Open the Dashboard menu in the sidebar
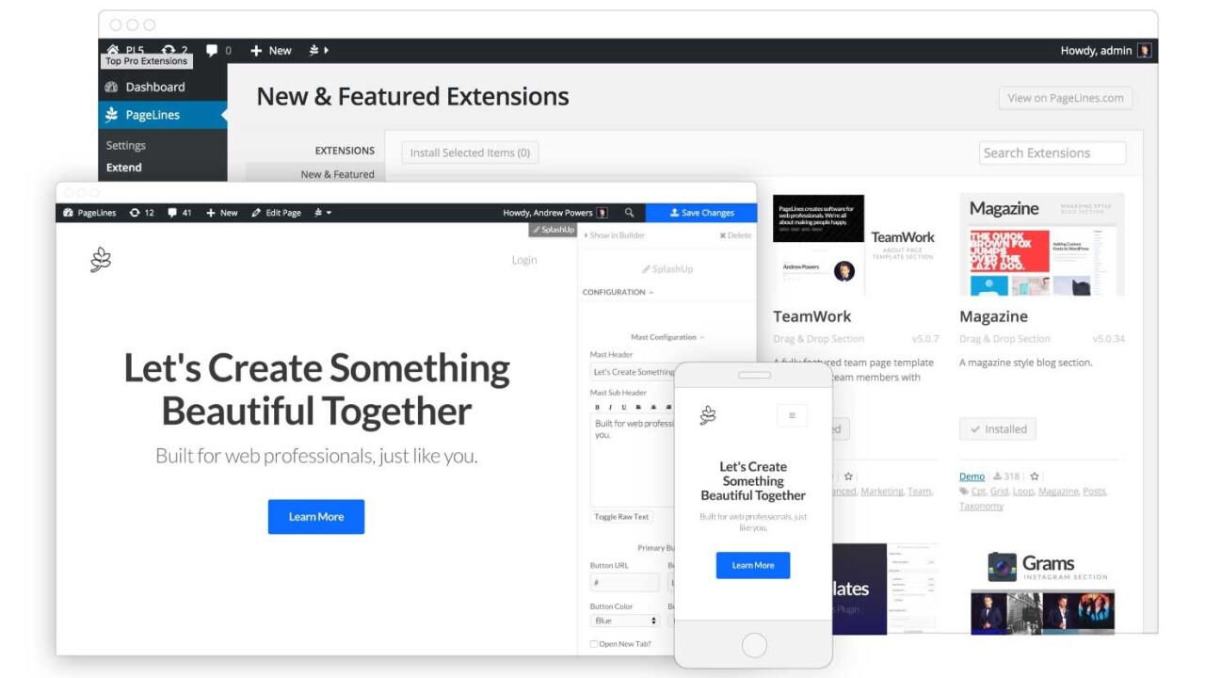Viewport: 1205px width, 678px height. click(x=154, y=87)
